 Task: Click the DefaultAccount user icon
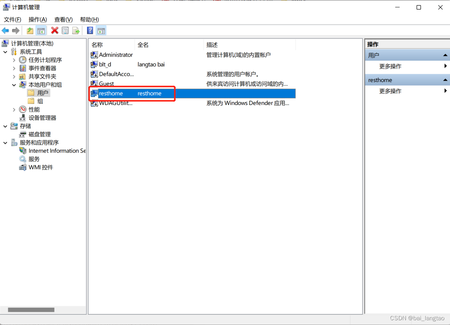[x=94, y=74]
